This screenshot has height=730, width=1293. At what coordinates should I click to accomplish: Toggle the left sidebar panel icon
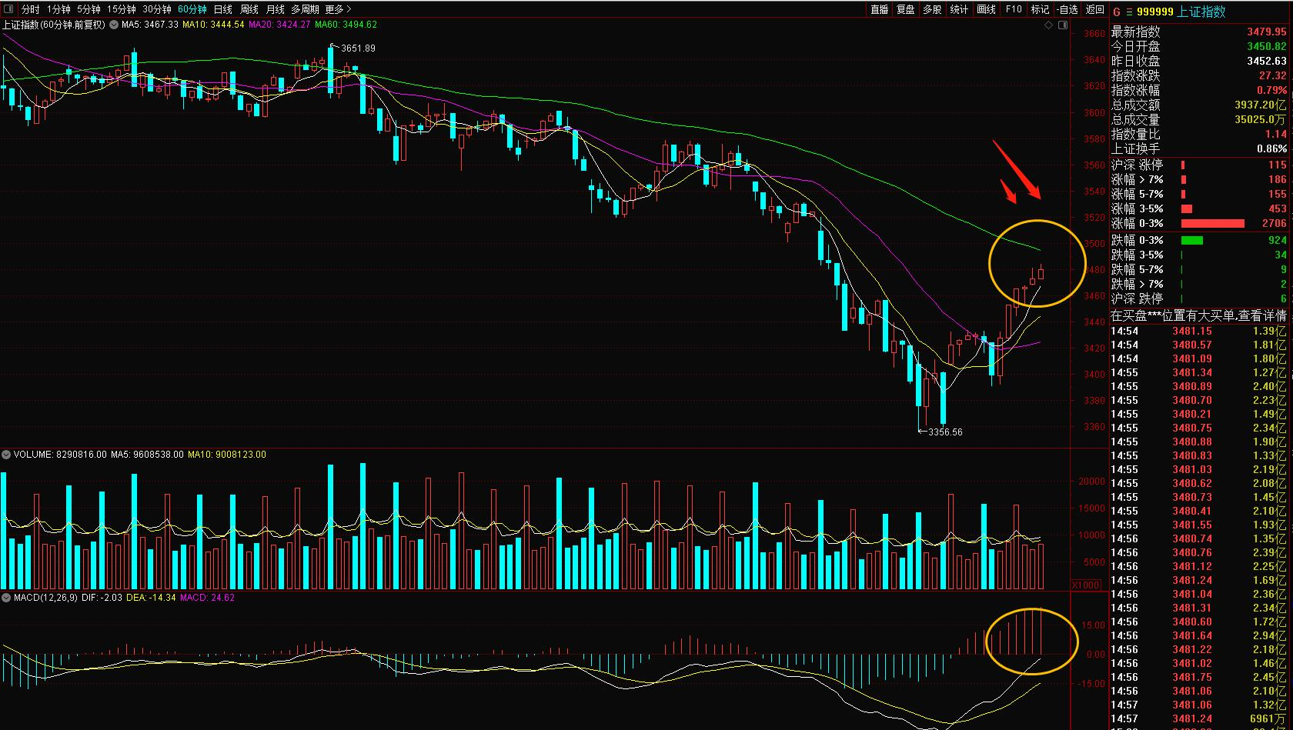[9, 9]
